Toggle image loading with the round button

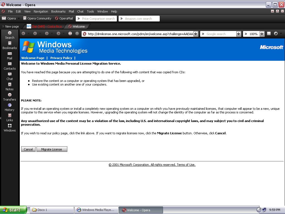pyautogui.click(x=276, y=33)
